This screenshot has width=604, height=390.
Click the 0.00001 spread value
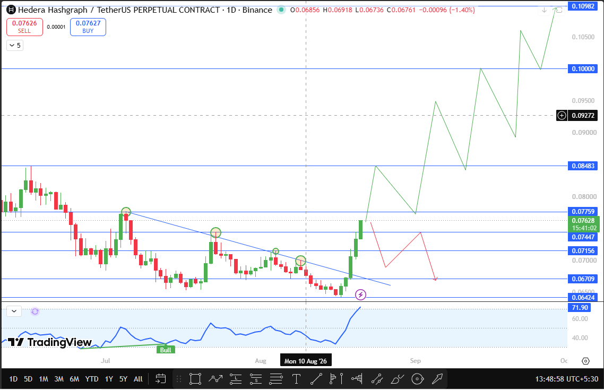[56, 27]
